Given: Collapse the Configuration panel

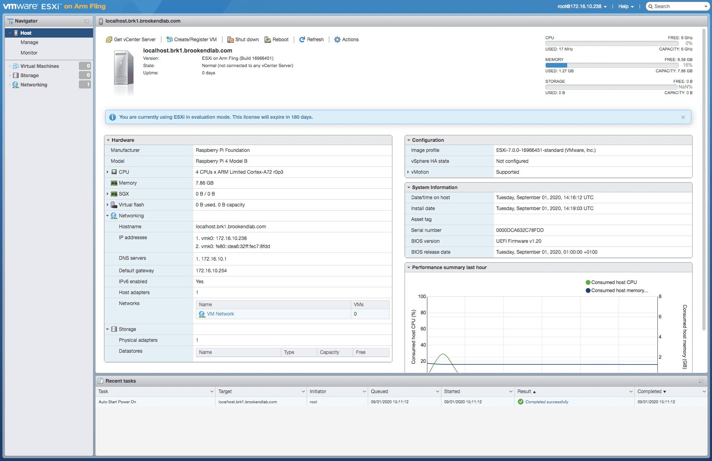Looking at the screenshot, I should (x=409, y=140).
